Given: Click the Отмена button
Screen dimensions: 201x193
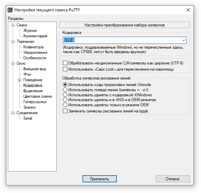Looking at the screenshot, I should coord(173,179).
